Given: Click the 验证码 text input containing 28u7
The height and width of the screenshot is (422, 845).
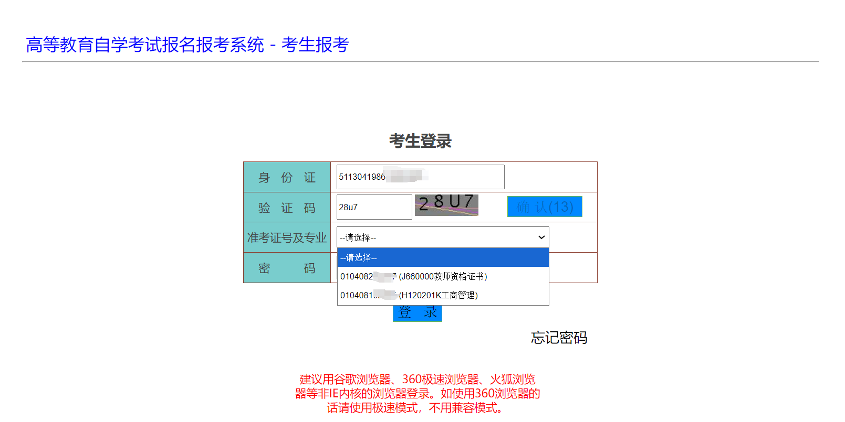Looking at the screenshot, I should (x=374, y=207).
